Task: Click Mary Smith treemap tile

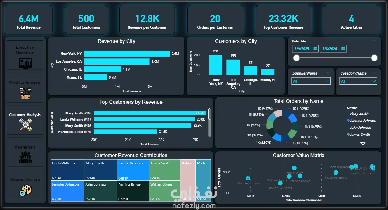Action: pyautogui.click(x=100, y=170)
